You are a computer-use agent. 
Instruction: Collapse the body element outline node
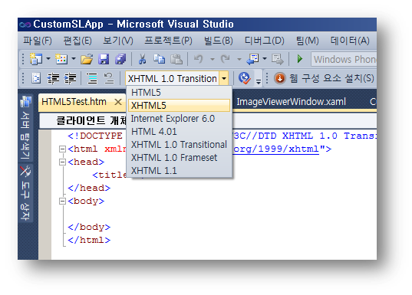coord(62,202)
